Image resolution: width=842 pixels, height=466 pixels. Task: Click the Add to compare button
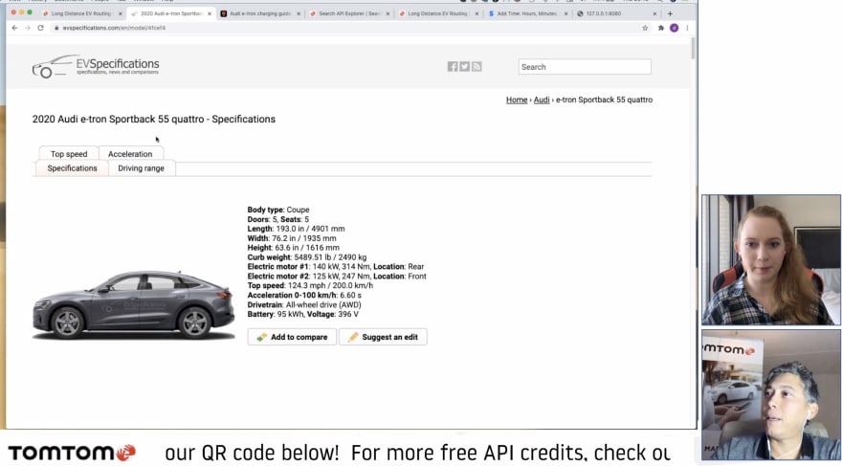tap(292, 337)
